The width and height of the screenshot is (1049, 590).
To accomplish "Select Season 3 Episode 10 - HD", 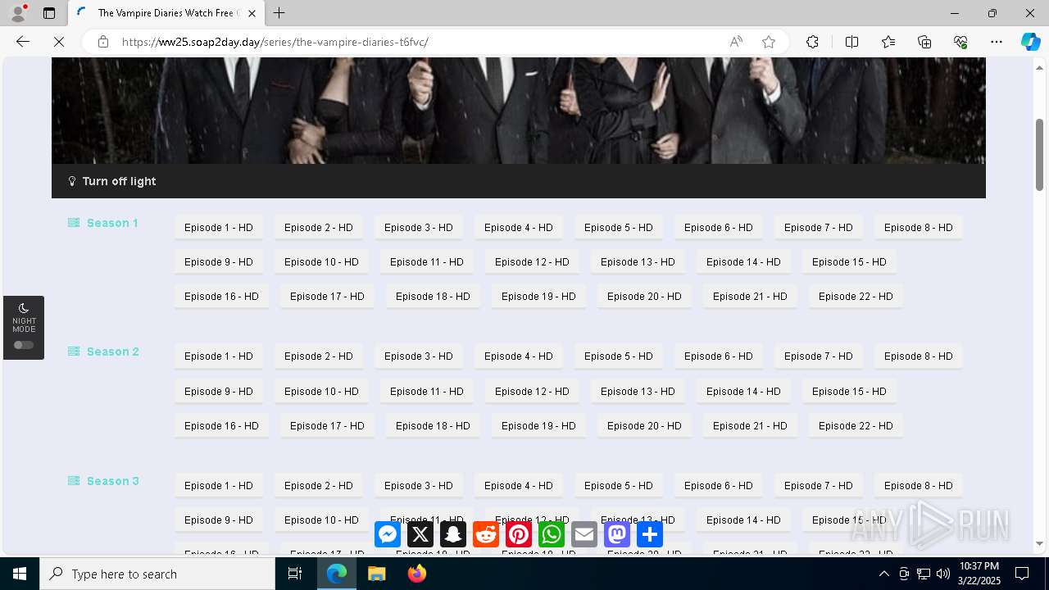I will point(321,520).
